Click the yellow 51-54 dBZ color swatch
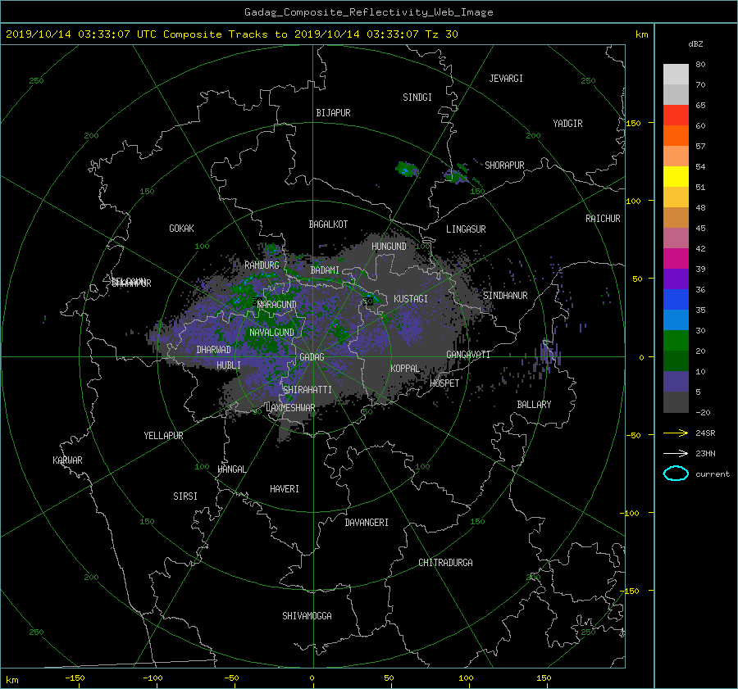The width and height of the screenshot is (738, 689). click(x=676, y=177)
